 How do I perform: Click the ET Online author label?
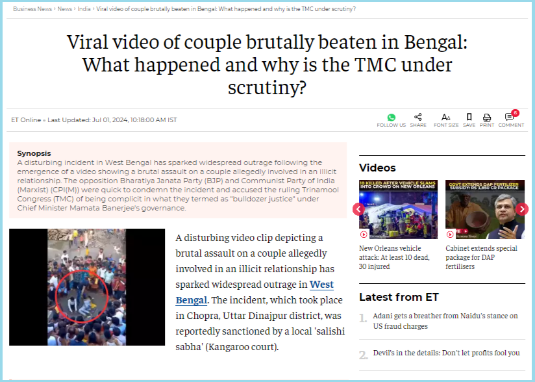[26, 120]
